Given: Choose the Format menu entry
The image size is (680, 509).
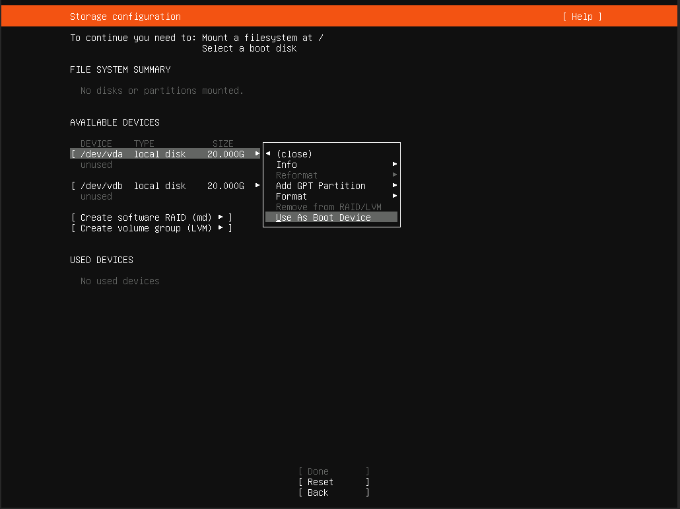Looking at the screenshot, I should 291,196.
